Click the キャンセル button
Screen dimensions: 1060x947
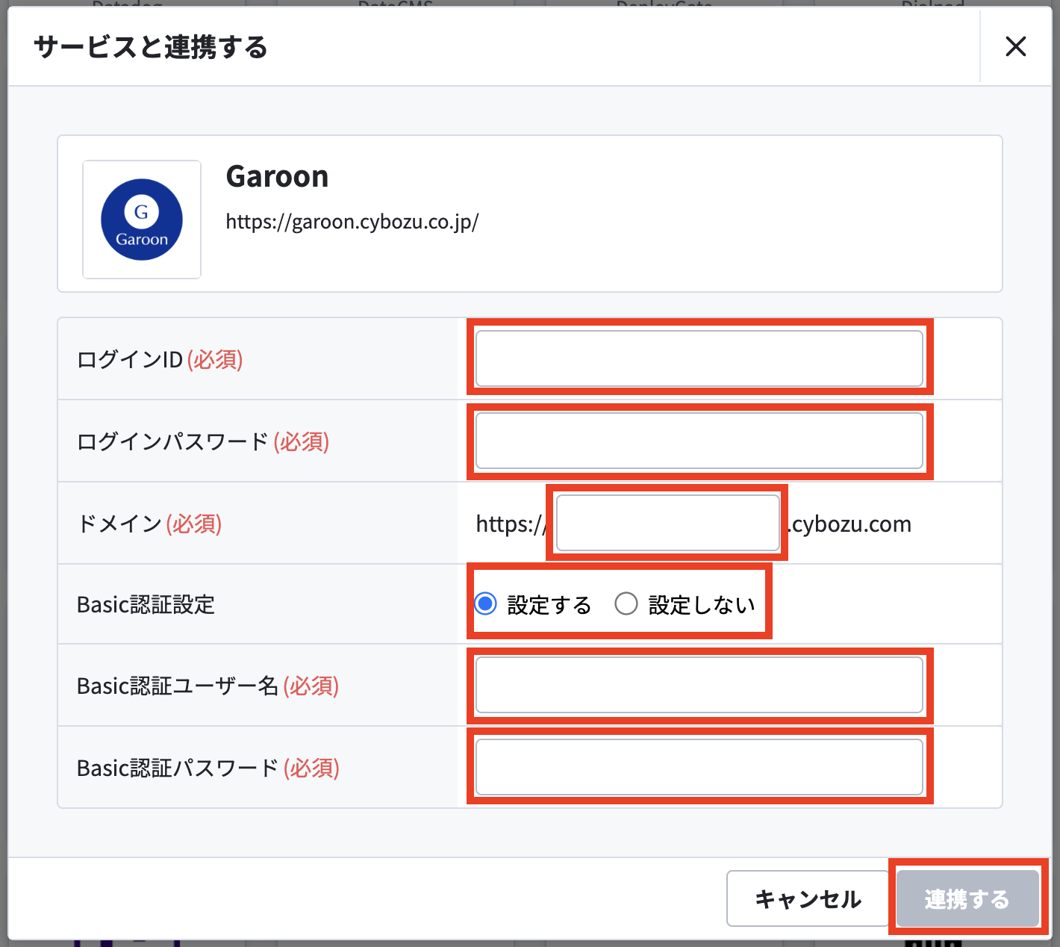808,898
